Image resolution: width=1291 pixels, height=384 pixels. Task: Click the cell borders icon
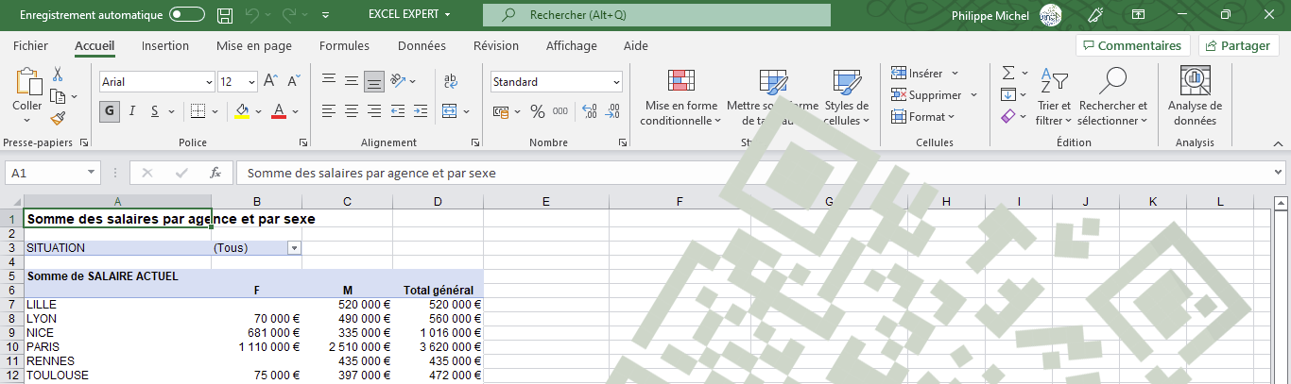pos(196,111)
